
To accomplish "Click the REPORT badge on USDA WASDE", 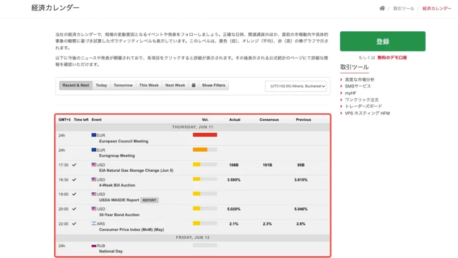I will click(x=149, y=200).
